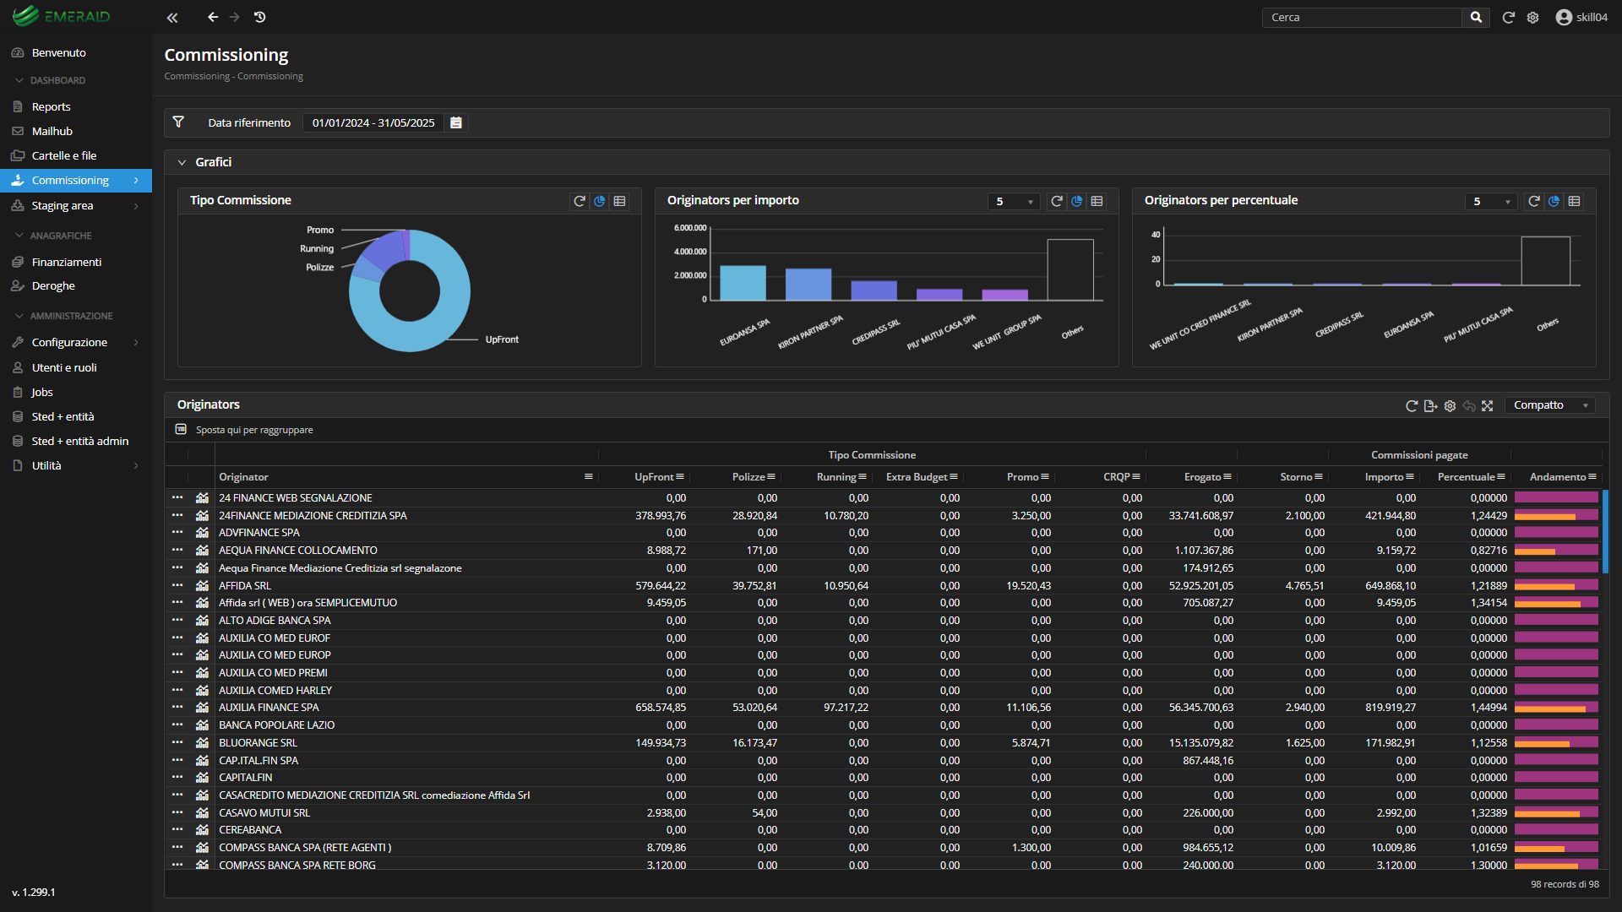Collapse the Grafici section
The width and height of the screenshot is (1622, 912).
(x=182, y=163)
